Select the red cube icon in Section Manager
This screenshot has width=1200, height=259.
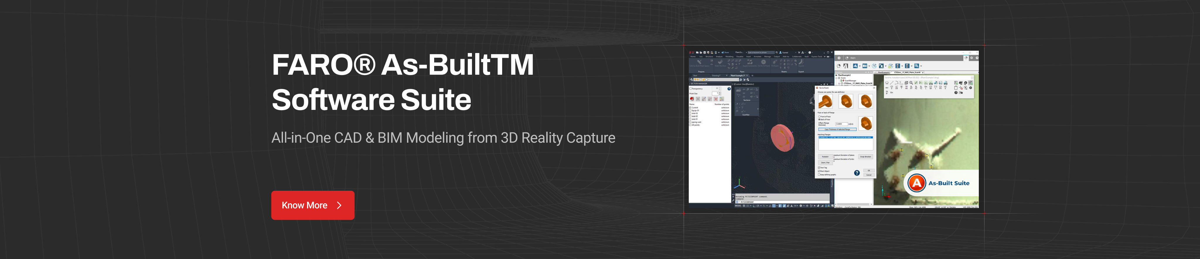pyautogui.click(x=692, y=99)
